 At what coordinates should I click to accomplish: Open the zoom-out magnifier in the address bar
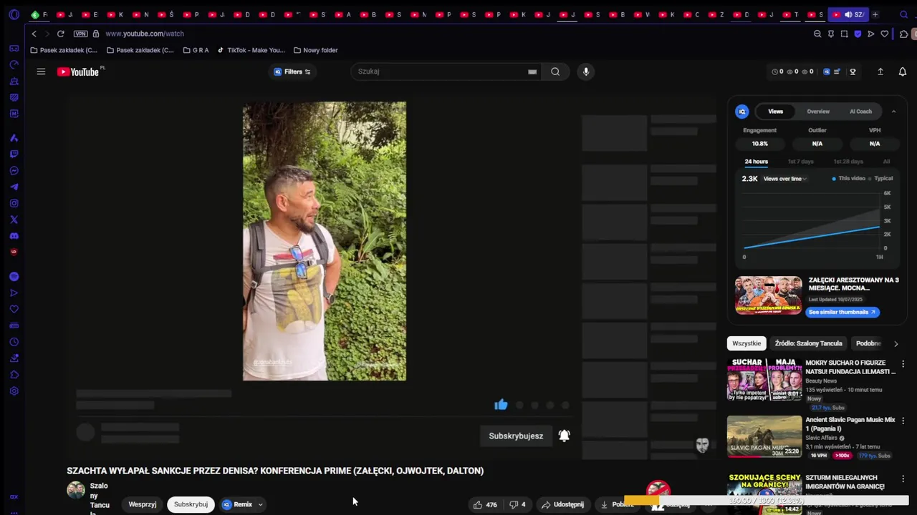(x=817, y=34)
